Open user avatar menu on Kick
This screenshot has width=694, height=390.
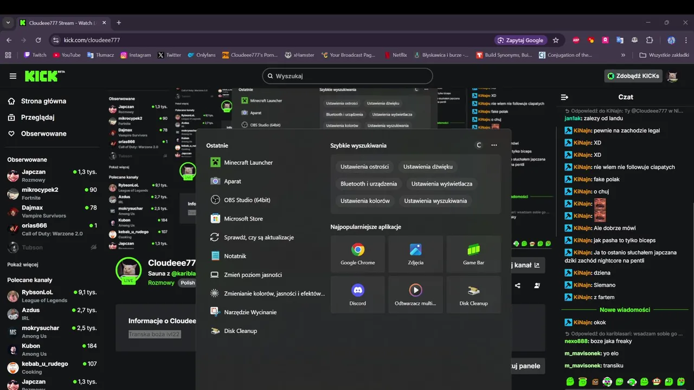click(x=673, y=76)
